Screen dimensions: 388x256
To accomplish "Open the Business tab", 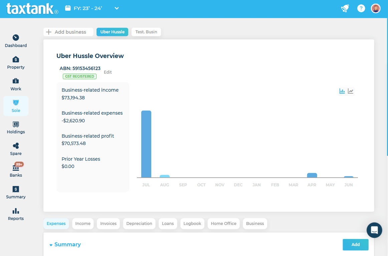I will (x=255, y=224).
